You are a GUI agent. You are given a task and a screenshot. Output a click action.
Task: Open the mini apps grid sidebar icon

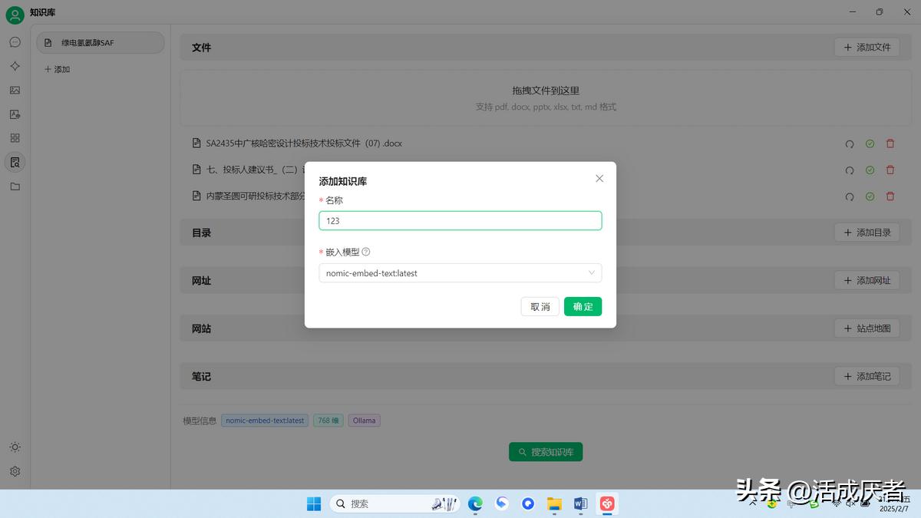point(15,138)
